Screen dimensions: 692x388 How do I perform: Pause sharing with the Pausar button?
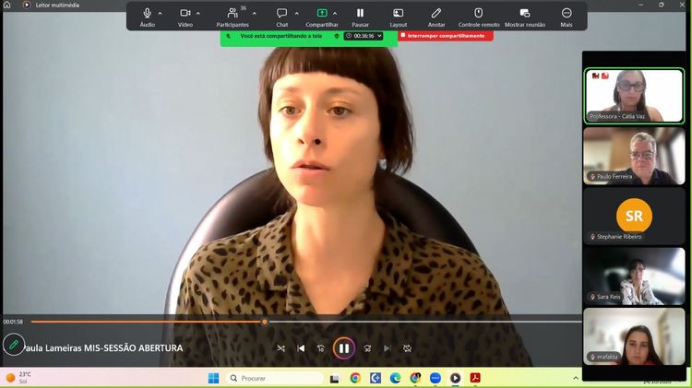pos(360,18)
